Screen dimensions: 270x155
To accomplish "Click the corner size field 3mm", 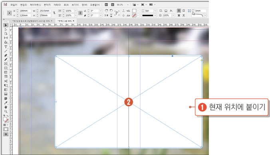I will [201, 11].
